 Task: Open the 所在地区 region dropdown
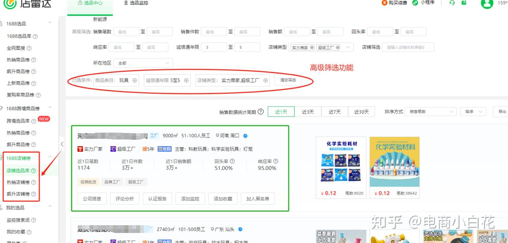143,63
